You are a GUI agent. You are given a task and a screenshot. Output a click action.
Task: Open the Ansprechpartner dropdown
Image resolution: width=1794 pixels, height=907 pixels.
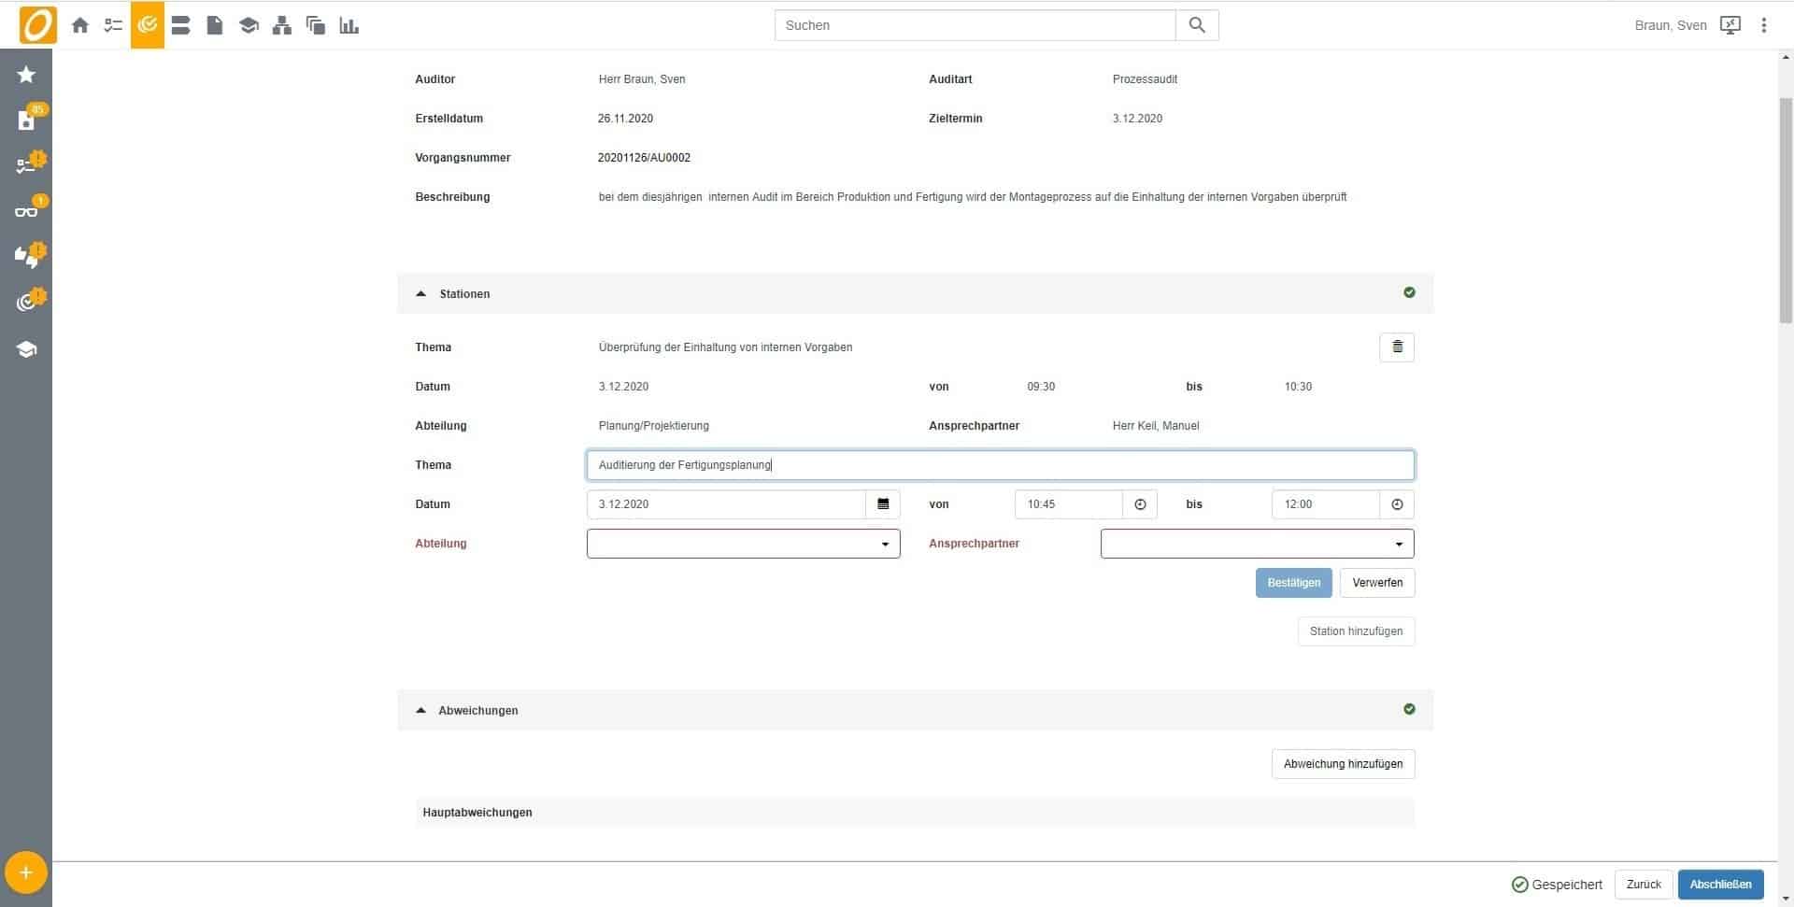[1257, 544]
